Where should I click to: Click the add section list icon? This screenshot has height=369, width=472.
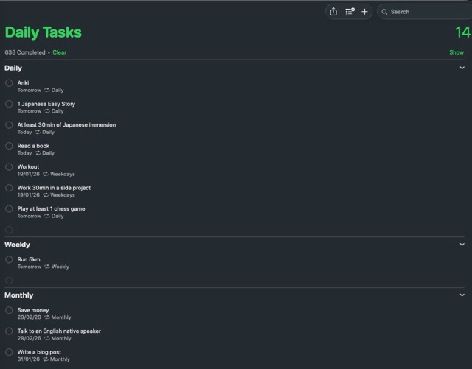(350, 12)
